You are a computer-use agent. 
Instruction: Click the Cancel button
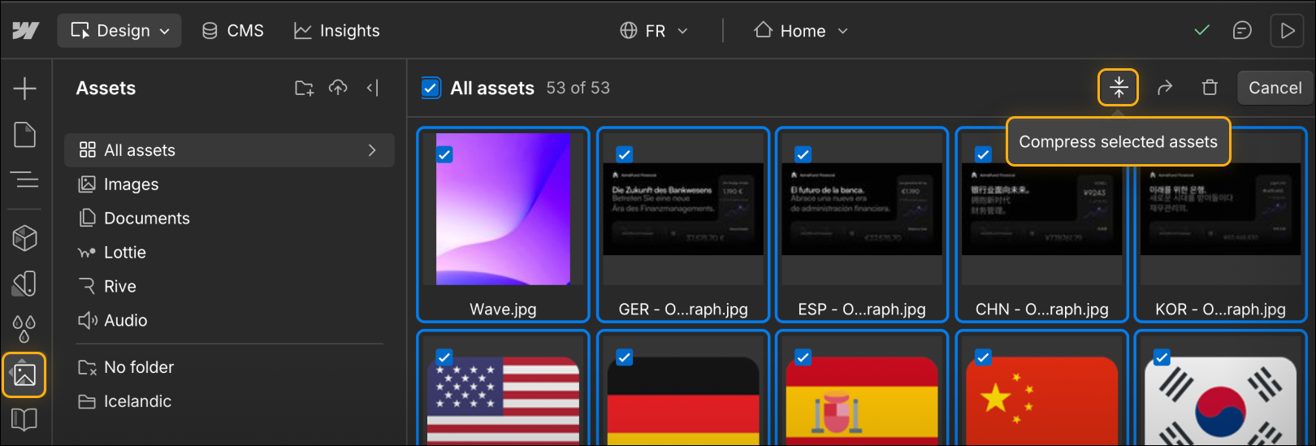tap(1275, 88)
